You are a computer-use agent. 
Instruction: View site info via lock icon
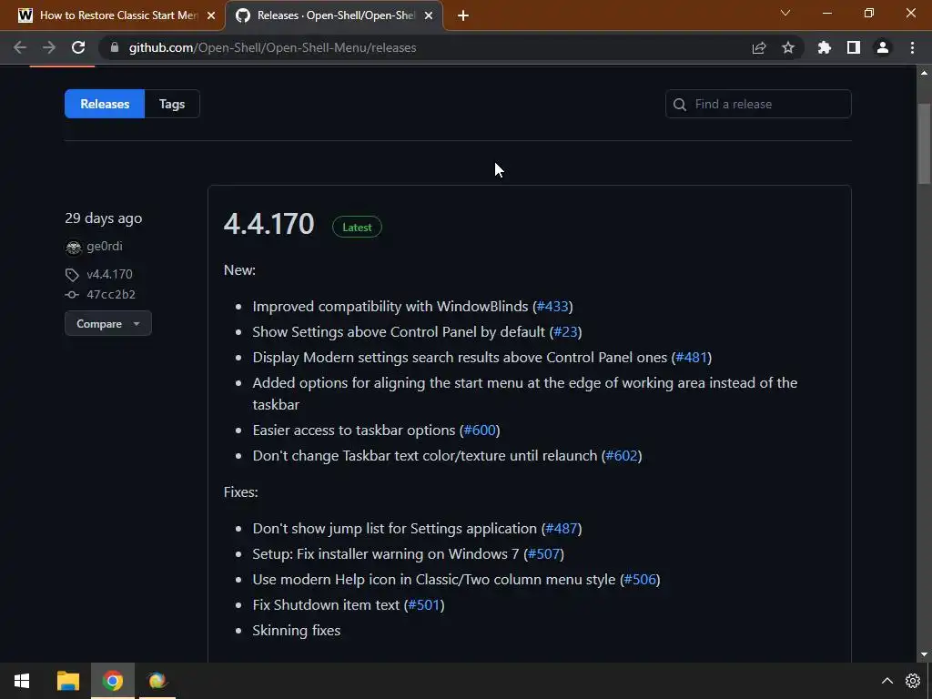coord(115,47)
